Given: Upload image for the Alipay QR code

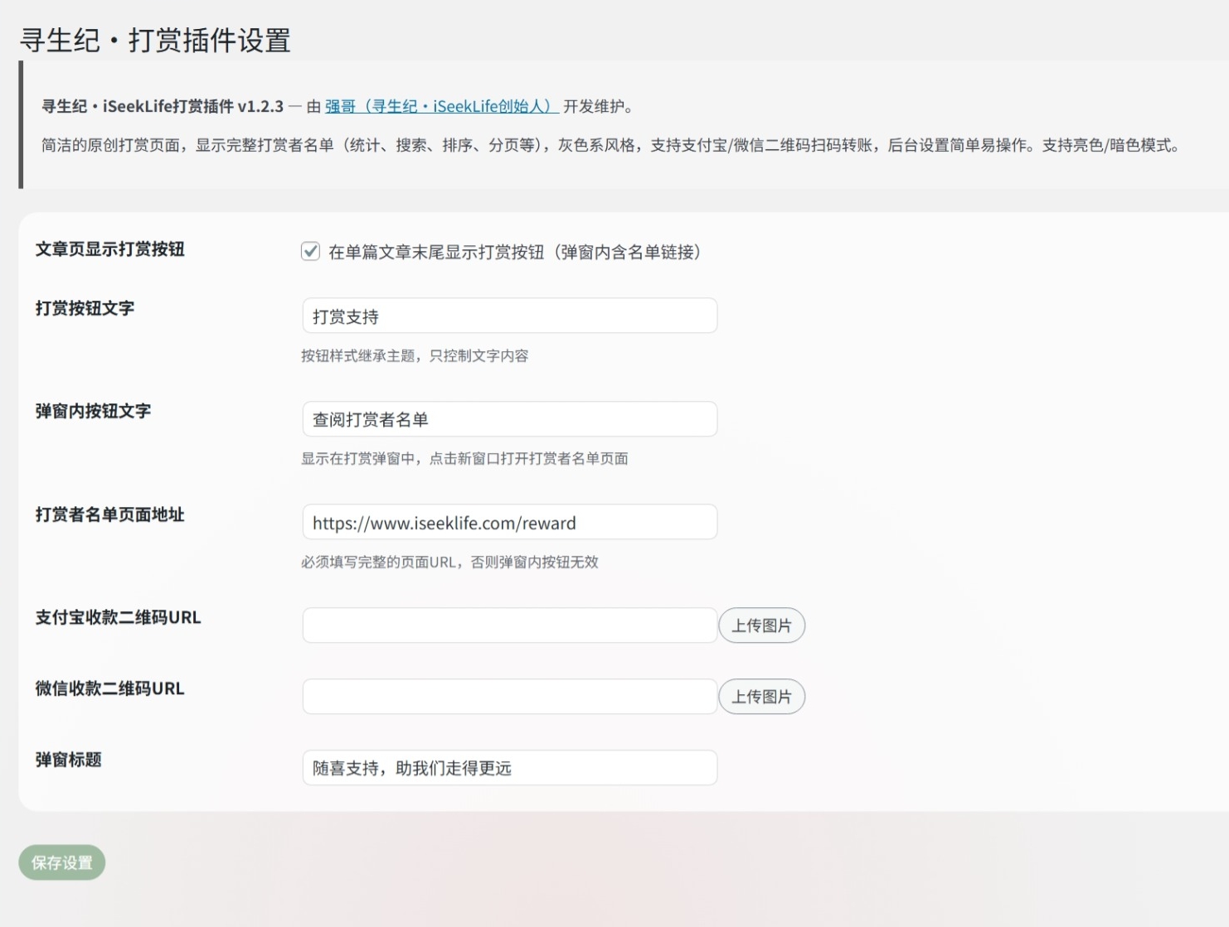Looking at the screenshot, I should tap(761, 625).
